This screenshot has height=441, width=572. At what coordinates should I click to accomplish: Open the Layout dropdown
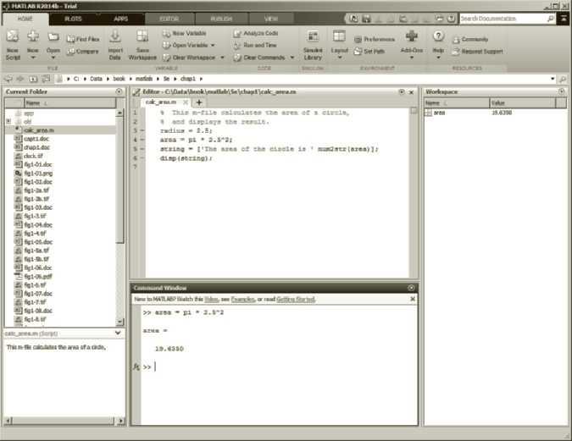[339, 58]
